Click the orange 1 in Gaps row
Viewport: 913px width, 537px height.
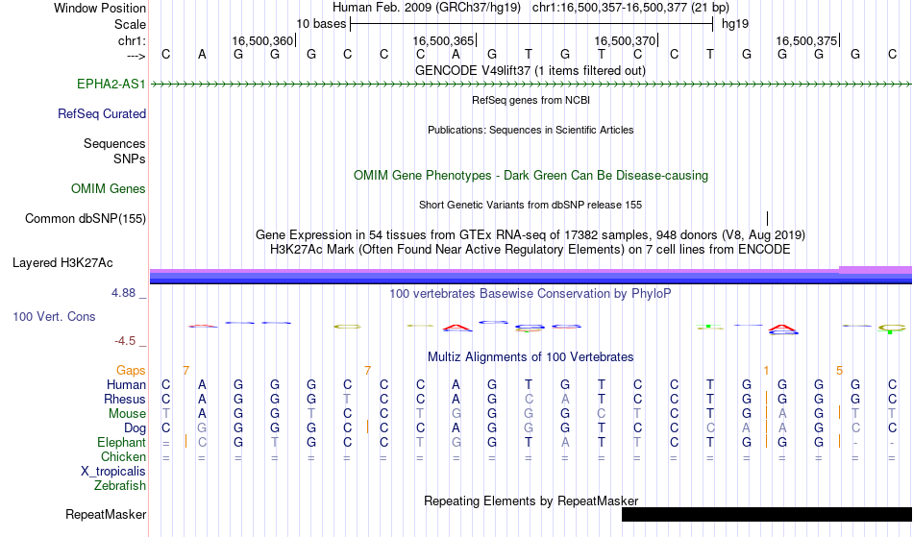pos(766,371)
